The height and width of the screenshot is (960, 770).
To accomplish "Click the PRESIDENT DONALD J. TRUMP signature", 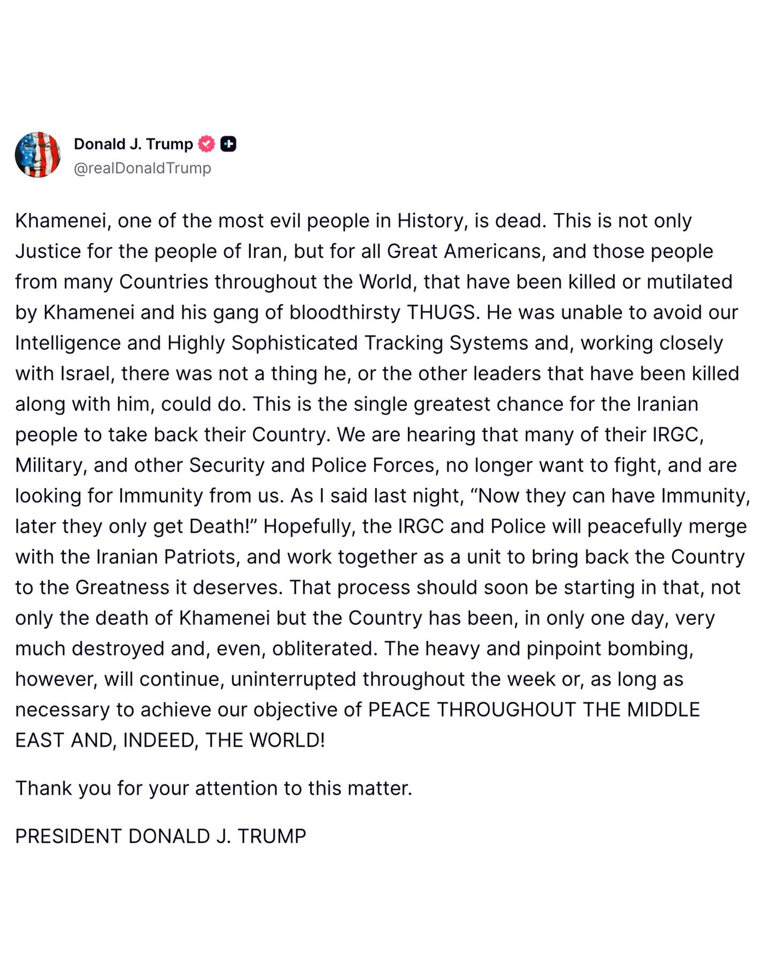I will [160, 836].
